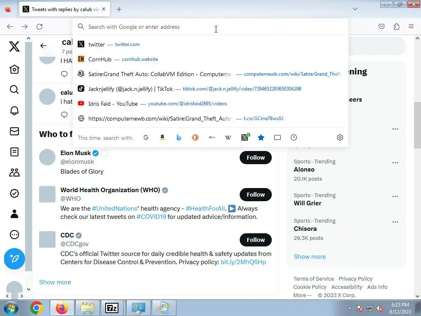
Task: Open the Firefox extensions puzzle icon
Action: (x=396, y=26)
